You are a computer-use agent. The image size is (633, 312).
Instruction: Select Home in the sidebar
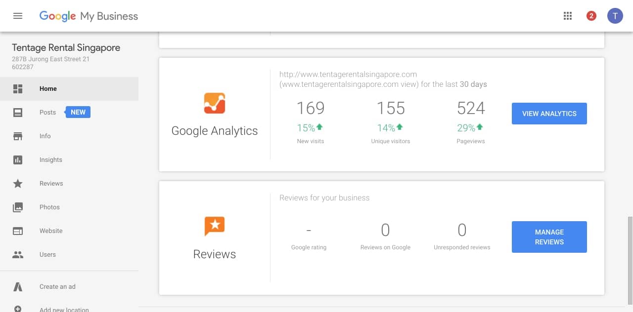coord(69,89)
